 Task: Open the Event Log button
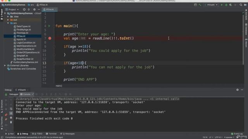pyautogui.click(x=237, y=134)
